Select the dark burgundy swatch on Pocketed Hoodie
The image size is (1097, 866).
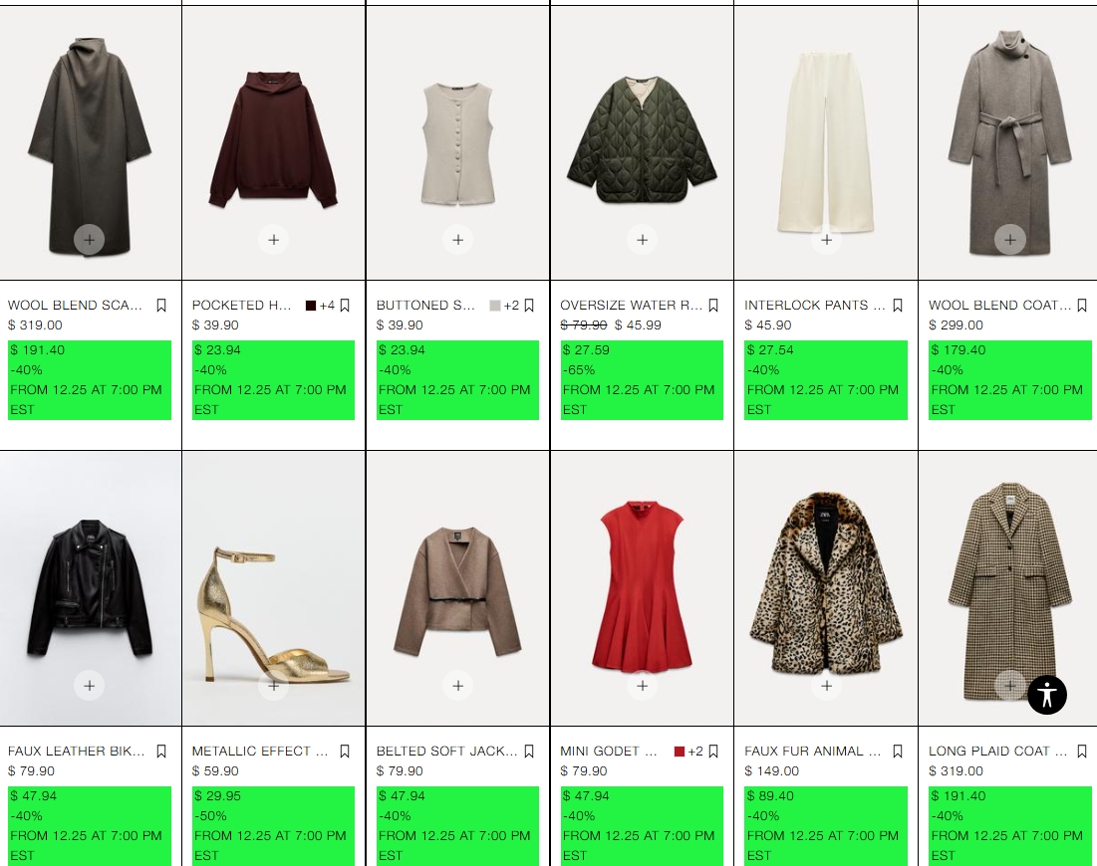tap(311, 306)
